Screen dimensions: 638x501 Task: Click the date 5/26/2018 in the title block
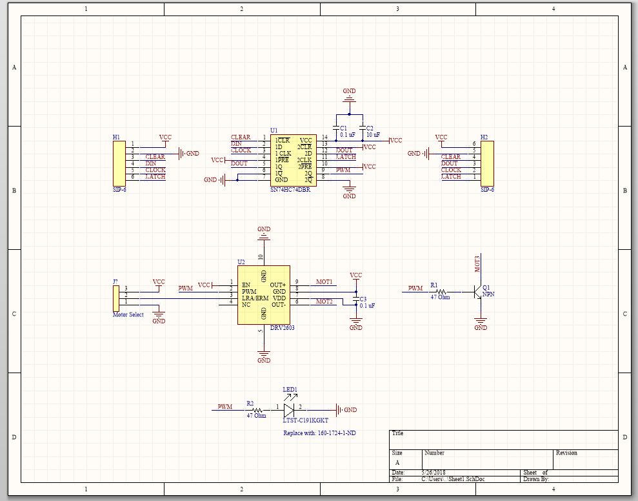434,473
